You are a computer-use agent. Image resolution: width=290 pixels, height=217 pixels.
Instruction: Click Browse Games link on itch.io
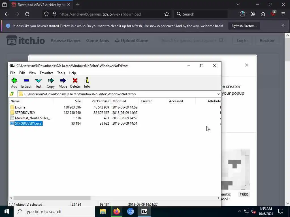65,41
